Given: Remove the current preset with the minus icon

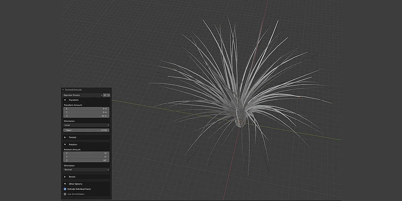Looking at the screenshot, I should 108,95.
